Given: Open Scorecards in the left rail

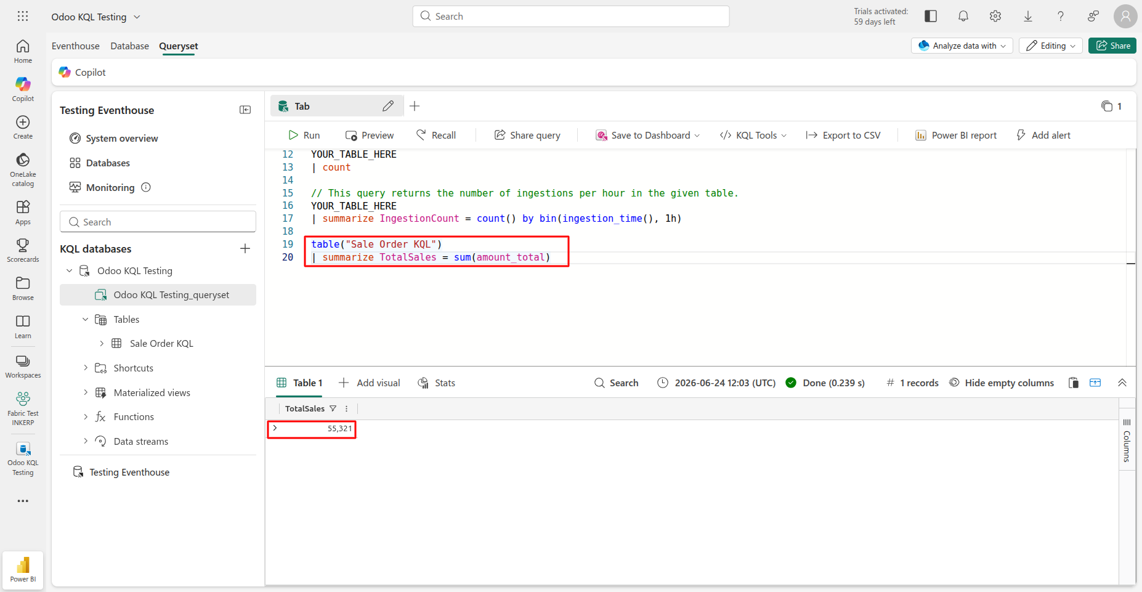Looking at the screenshot, I should (23, 251).
